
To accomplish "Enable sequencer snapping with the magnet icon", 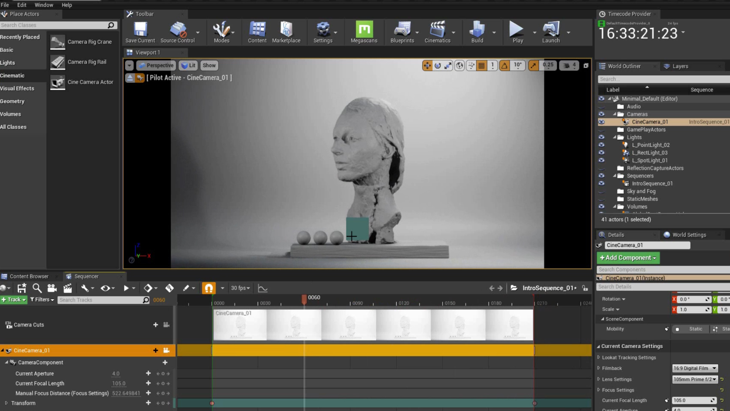I will [x=208, y=288].
